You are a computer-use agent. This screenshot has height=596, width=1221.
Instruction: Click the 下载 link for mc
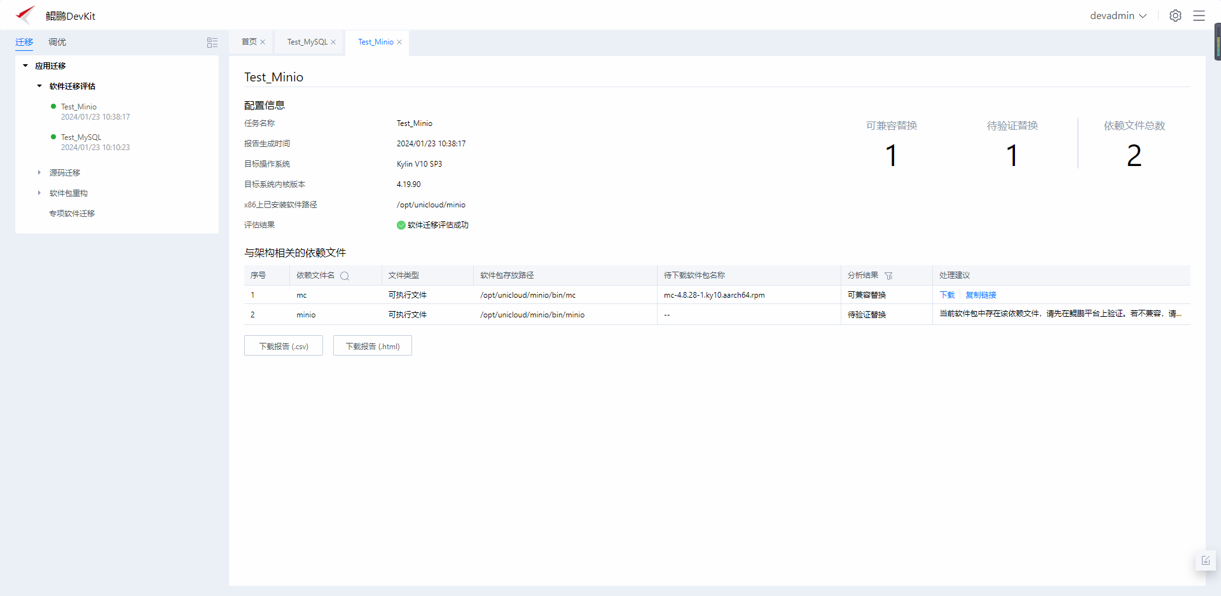tap(947, 295)
